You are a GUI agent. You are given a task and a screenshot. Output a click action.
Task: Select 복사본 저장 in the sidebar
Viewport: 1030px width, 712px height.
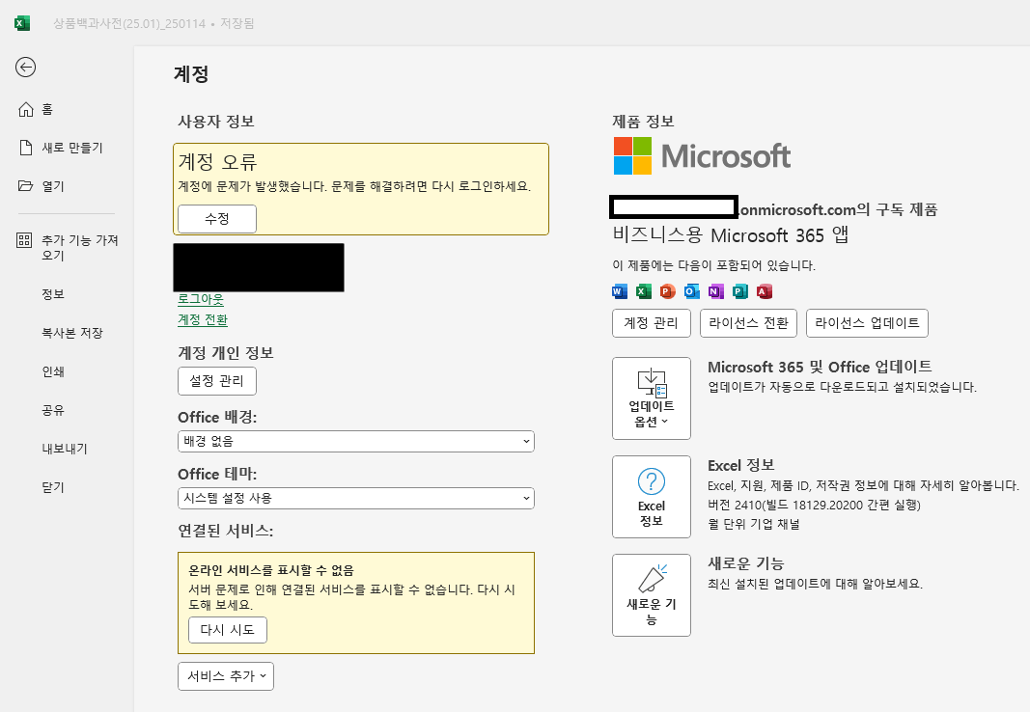coord(72,333)
